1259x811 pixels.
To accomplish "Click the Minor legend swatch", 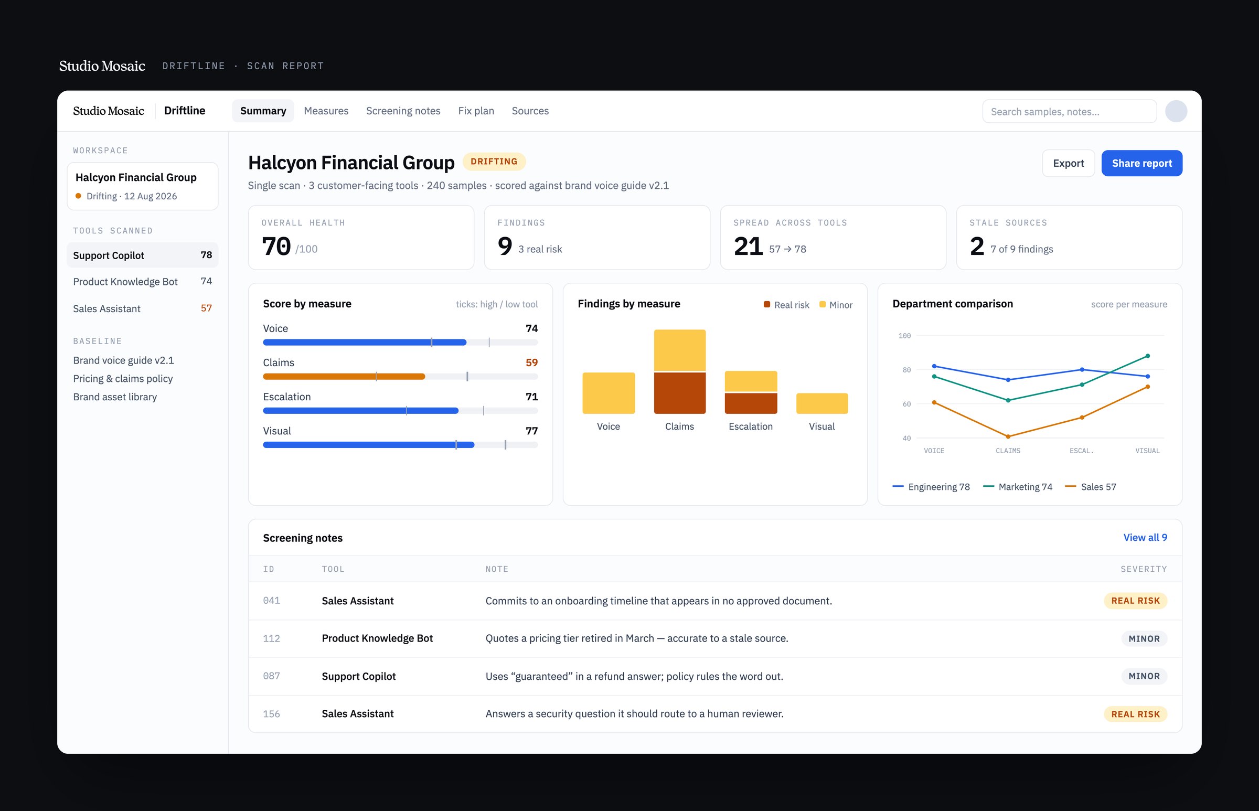I will (822, 304).
